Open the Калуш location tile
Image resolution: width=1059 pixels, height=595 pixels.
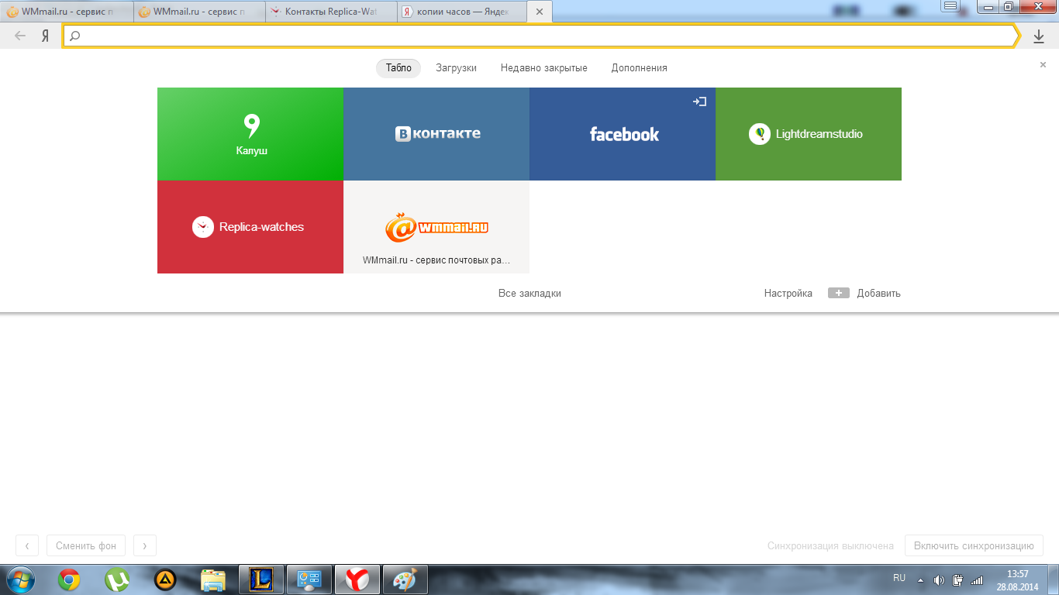pos(250,134)
